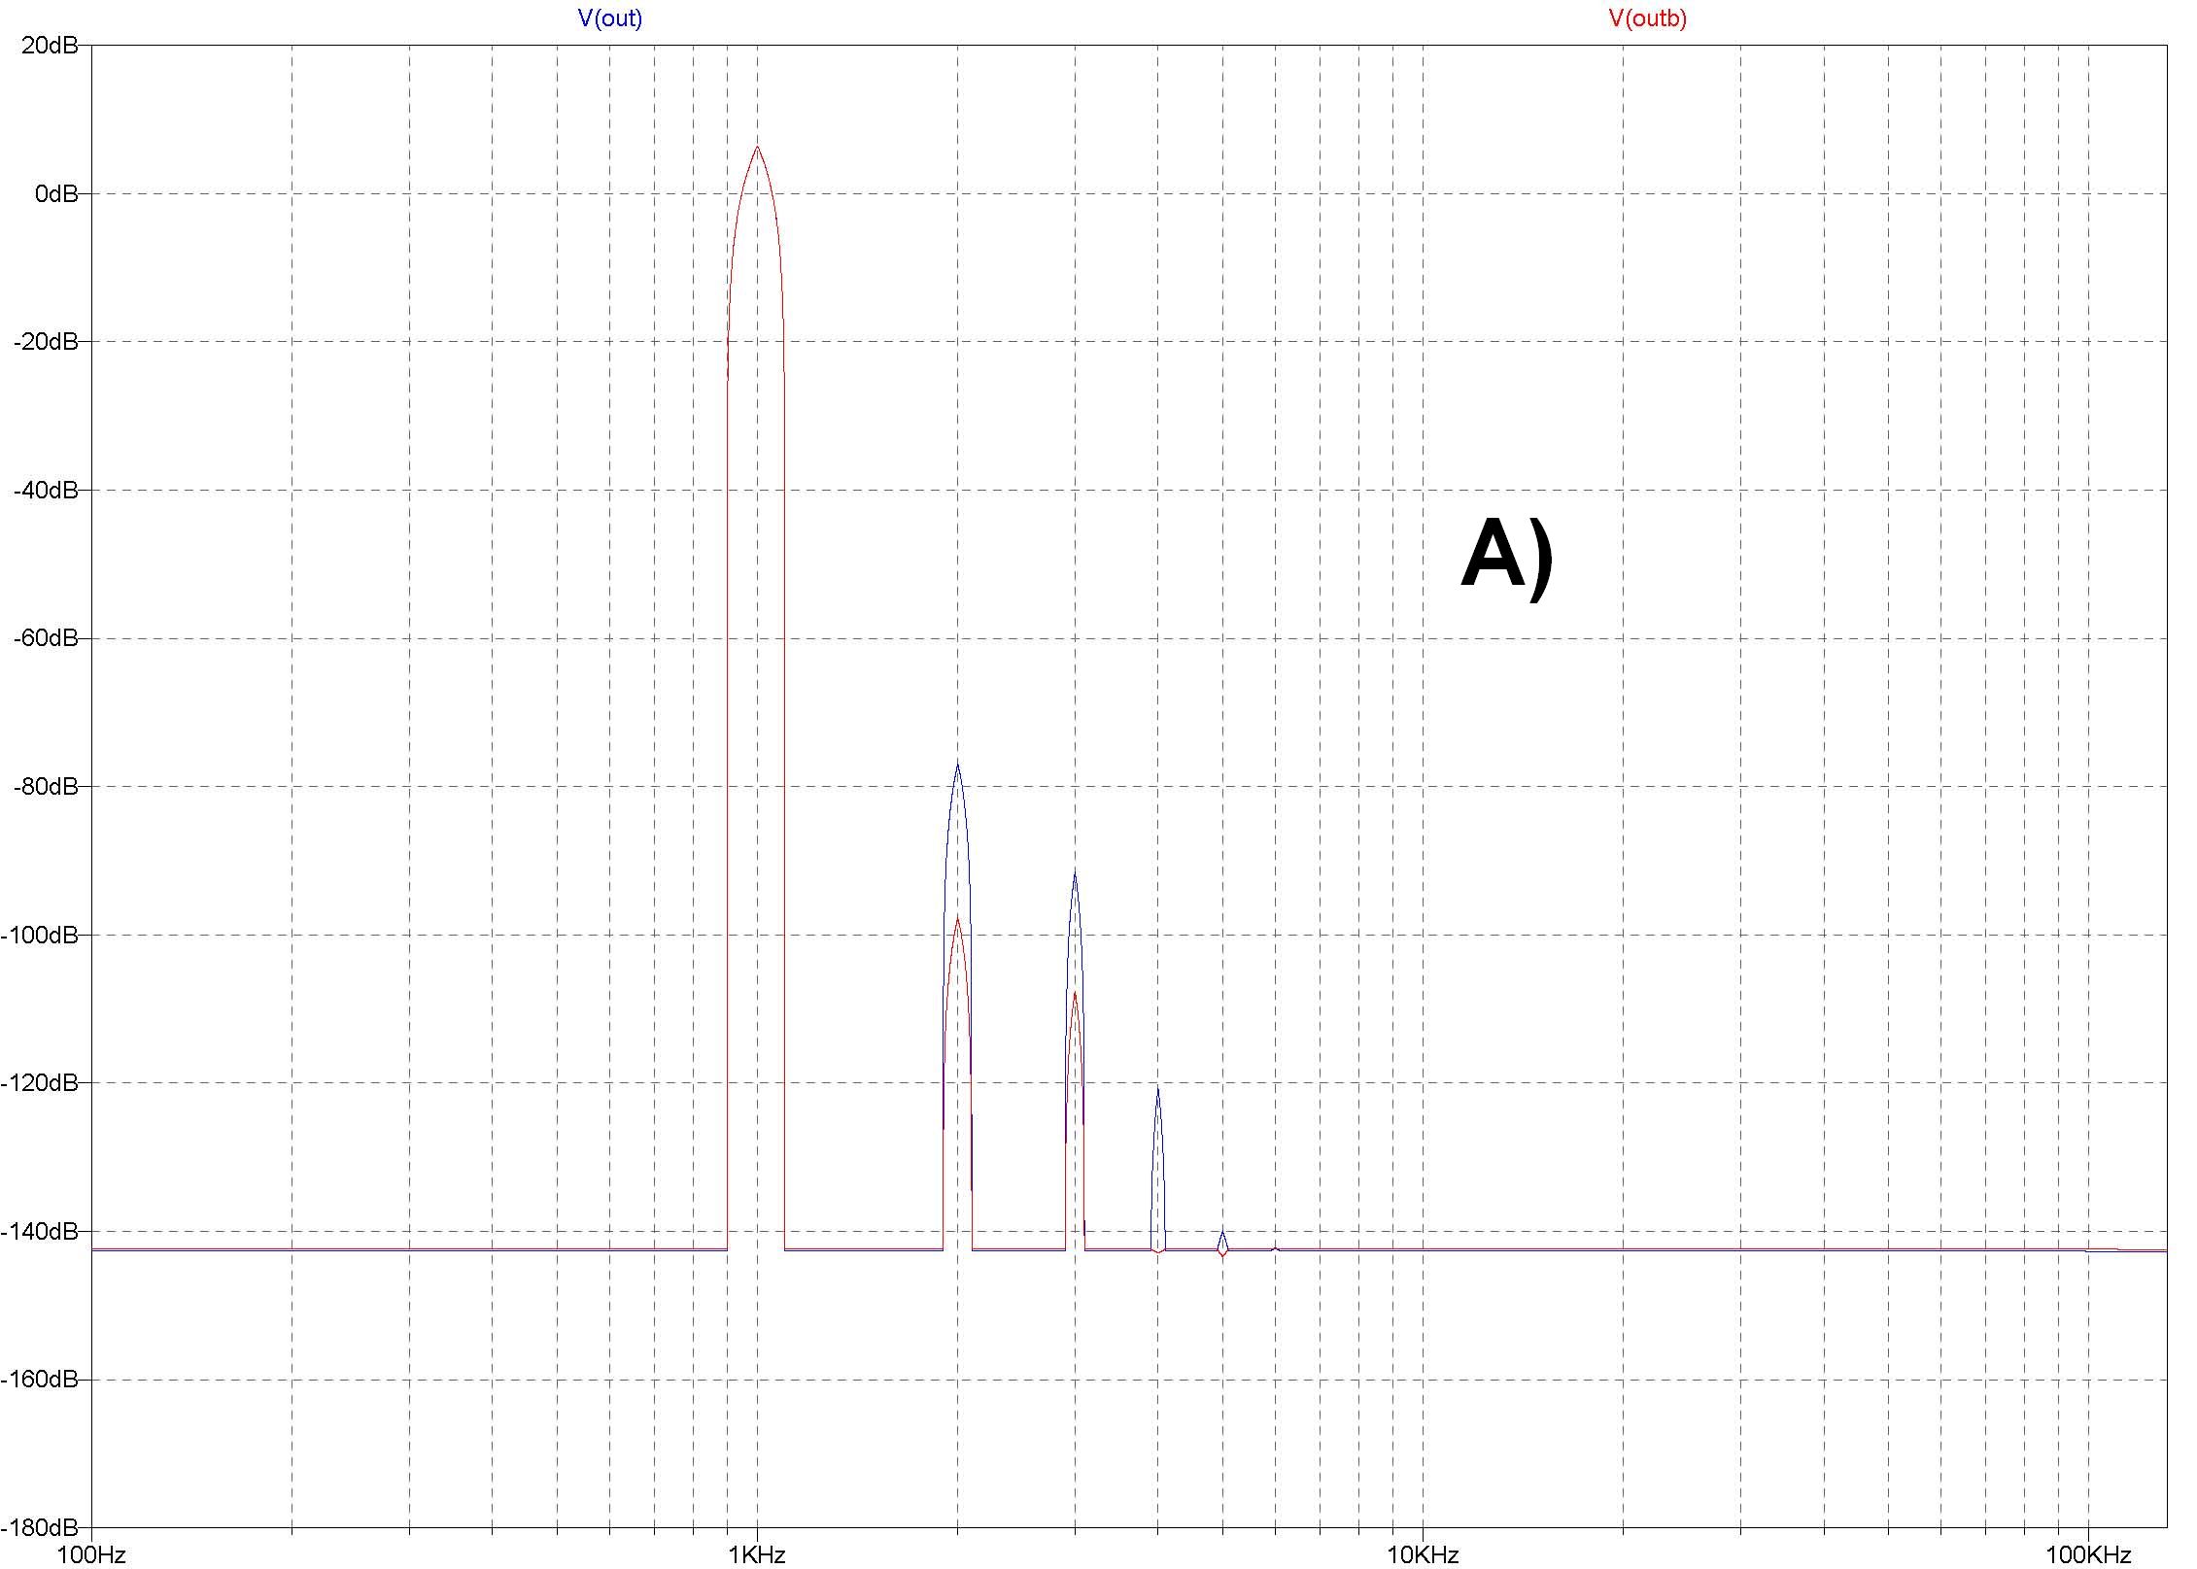Click the 0dB axis label

56,193
